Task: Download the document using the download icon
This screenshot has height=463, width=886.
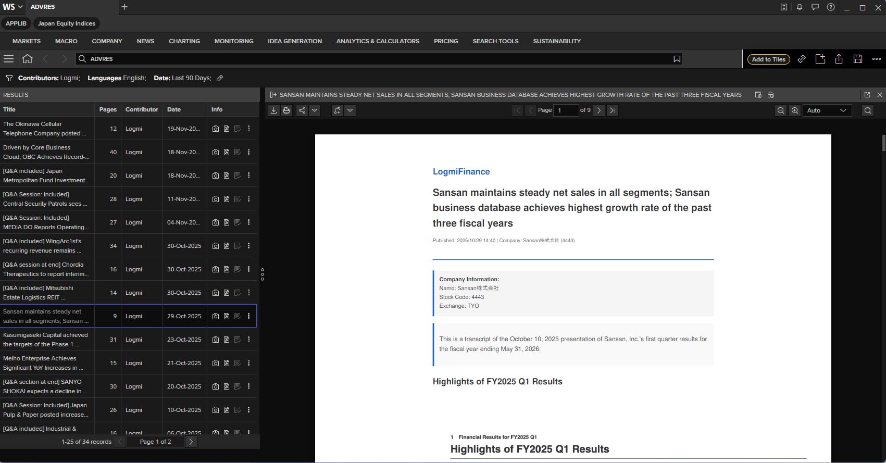Action: [x=273, y=110]
